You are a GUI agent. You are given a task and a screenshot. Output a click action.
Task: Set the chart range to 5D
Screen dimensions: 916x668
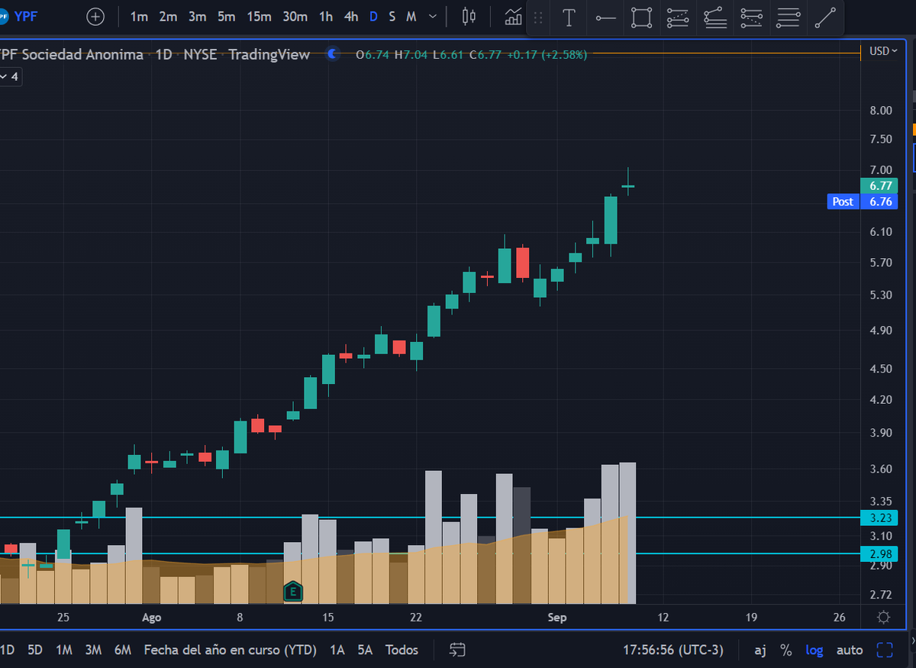35,650
